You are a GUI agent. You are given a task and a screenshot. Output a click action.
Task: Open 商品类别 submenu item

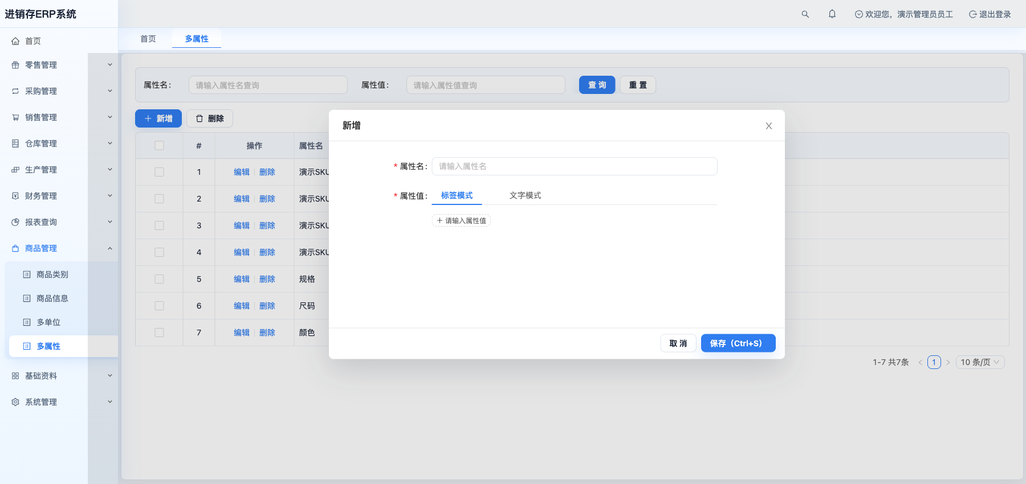(52, 274)
